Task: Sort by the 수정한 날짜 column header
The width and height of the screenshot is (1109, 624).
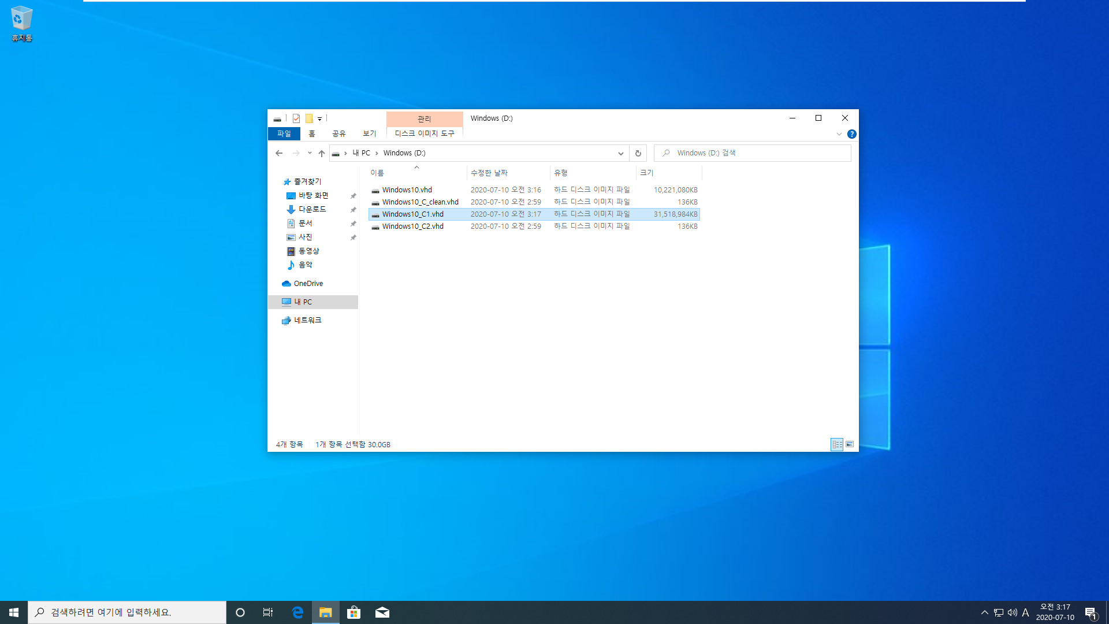Action: [508, 173]
